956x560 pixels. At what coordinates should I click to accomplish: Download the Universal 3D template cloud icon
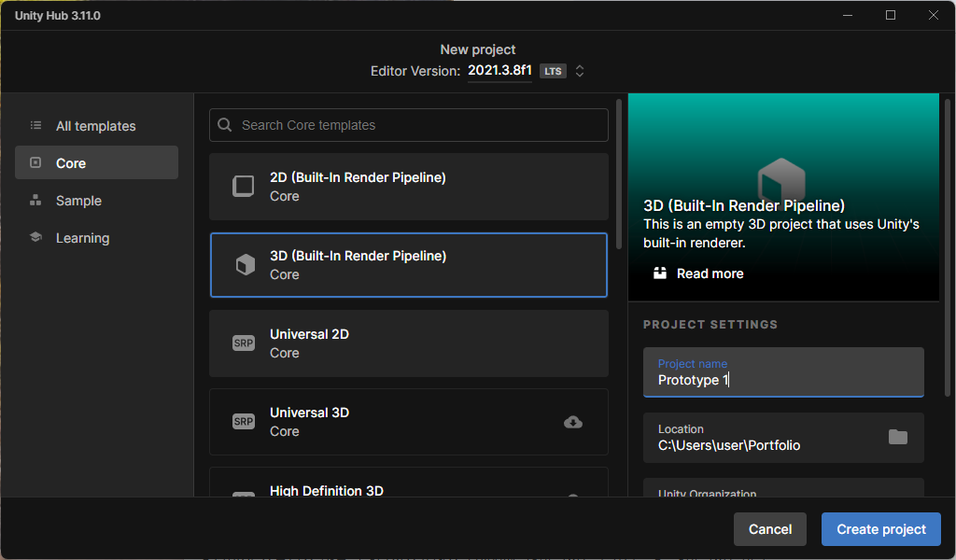[x=573, y=422]
